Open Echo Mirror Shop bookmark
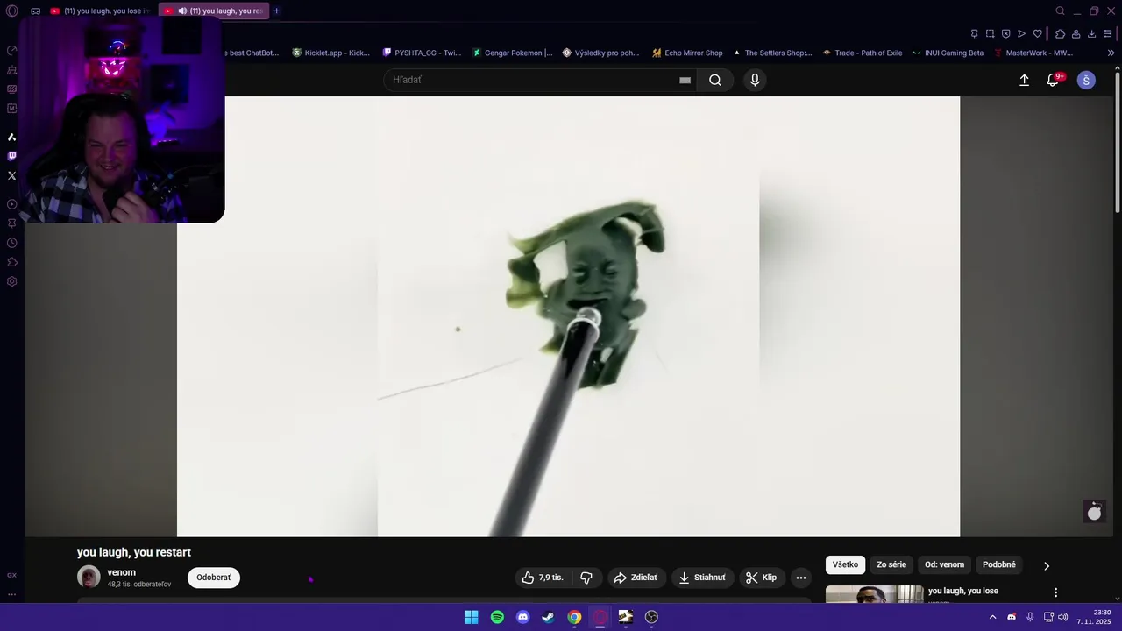The height and width of the screenshot is (631, 1122). 687,53
